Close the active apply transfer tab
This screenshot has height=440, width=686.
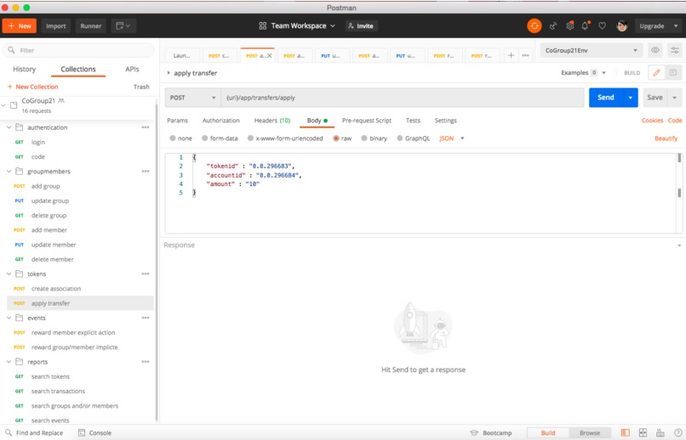coord(270,55)
